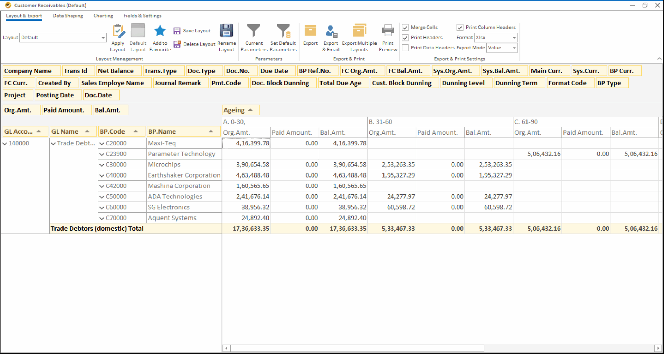Switch to the Data Shaping tab
The width and height of the screenshot is (664, 354).
[x=68, y=16]
